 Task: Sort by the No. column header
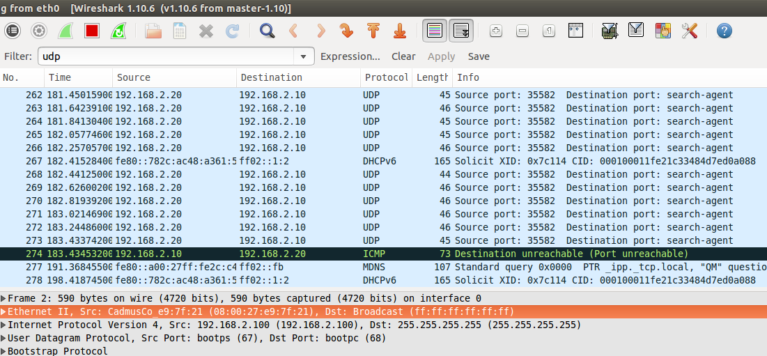coord(22,77)
